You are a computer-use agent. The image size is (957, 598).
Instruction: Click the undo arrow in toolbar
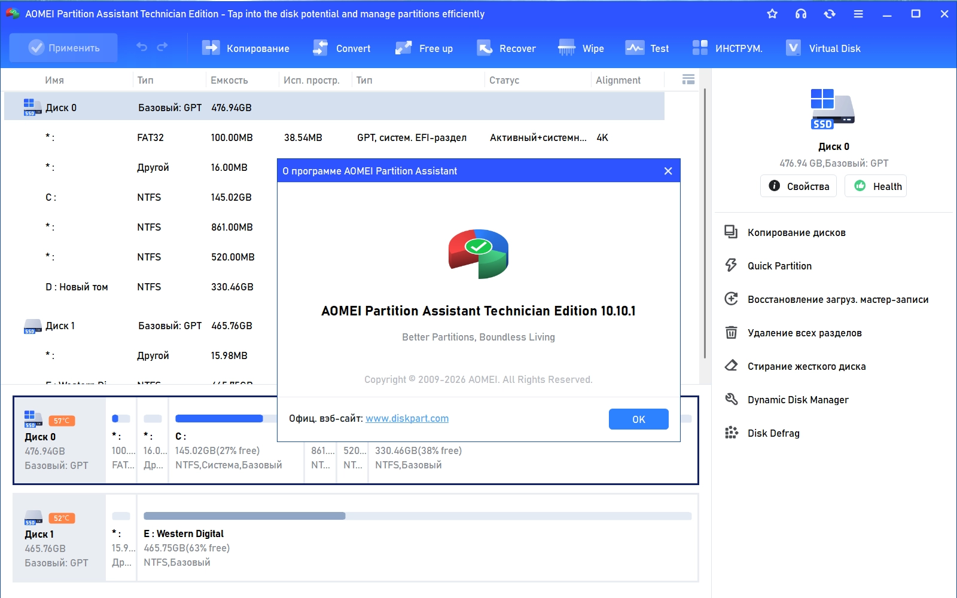(x=142, y=47)
